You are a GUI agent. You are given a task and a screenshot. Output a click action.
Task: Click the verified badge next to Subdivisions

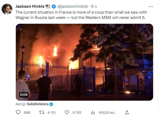tap(51, 104)
